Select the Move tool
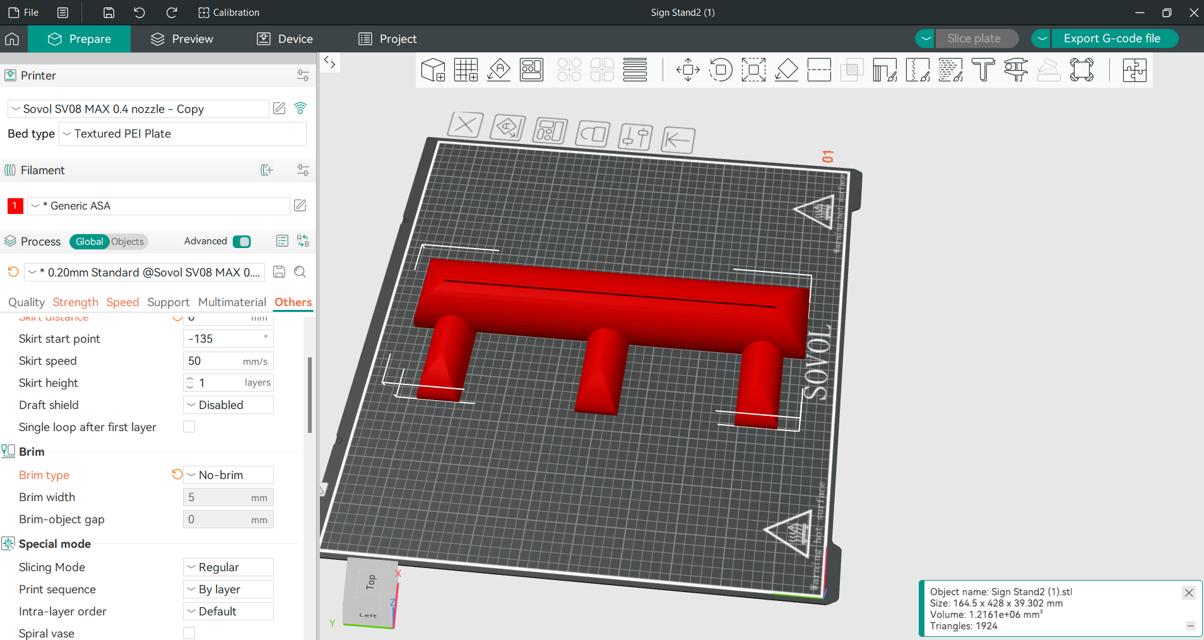This screenshot has height=640, width=1204. [x=688, y=70]
